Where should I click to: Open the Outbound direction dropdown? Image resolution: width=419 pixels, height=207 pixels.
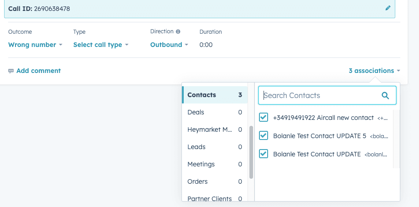point(169,45)
